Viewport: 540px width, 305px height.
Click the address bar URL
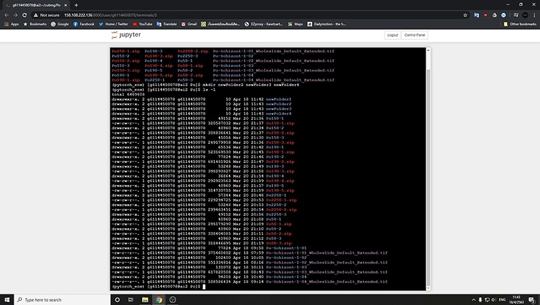click(110, 15)
